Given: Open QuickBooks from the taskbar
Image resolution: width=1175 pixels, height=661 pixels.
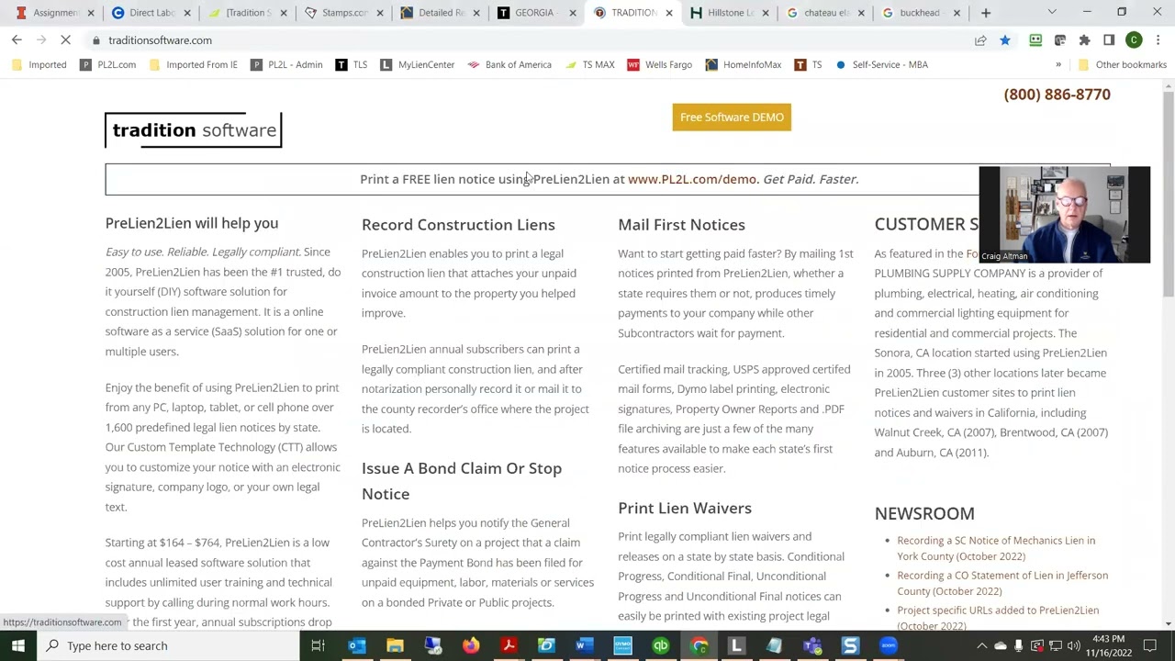Looking at the screenshot, I should tap(660, 645).
